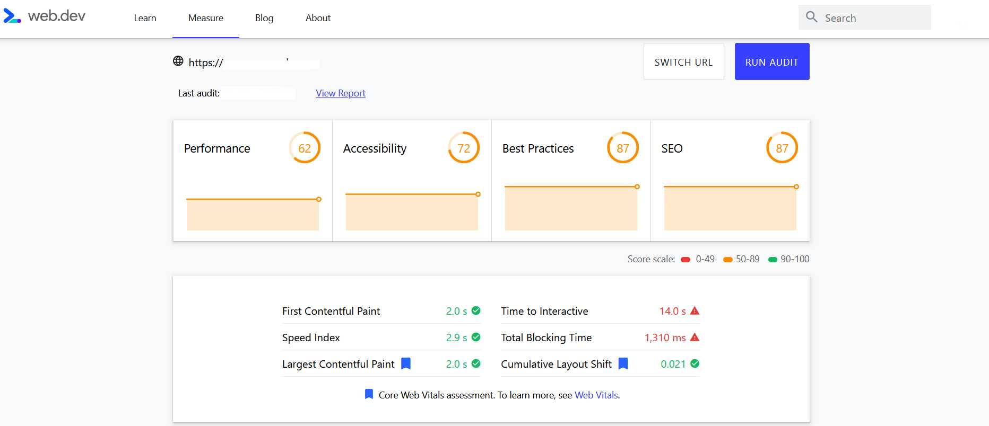Click the web.dev logo icon
This screenshot has height=426, width=989.
point(12,16)
